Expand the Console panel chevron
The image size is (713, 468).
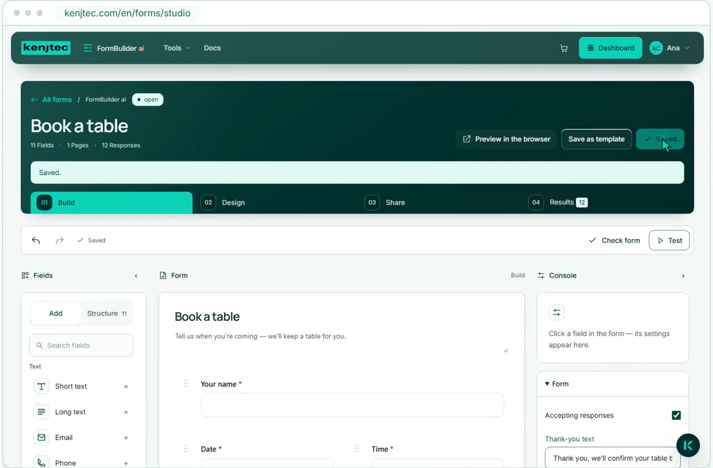pos(683,276)
